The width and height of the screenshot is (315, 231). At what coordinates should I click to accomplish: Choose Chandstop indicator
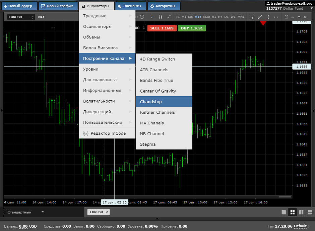[164, 102]
